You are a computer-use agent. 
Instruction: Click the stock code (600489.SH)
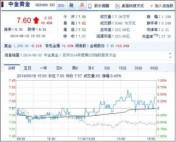coord(45,5)
